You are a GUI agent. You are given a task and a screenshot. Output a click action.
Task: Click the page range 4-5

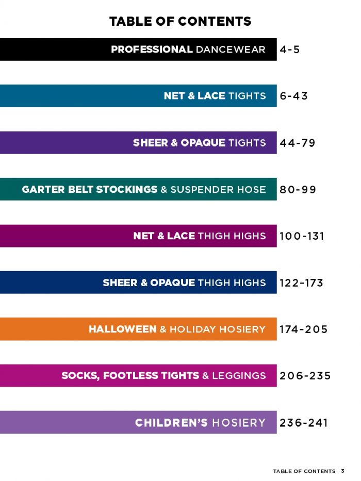point(290,50)
